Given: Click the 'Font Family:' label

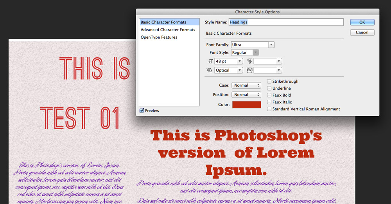Looking at the screenshot, I should [218, 45].
